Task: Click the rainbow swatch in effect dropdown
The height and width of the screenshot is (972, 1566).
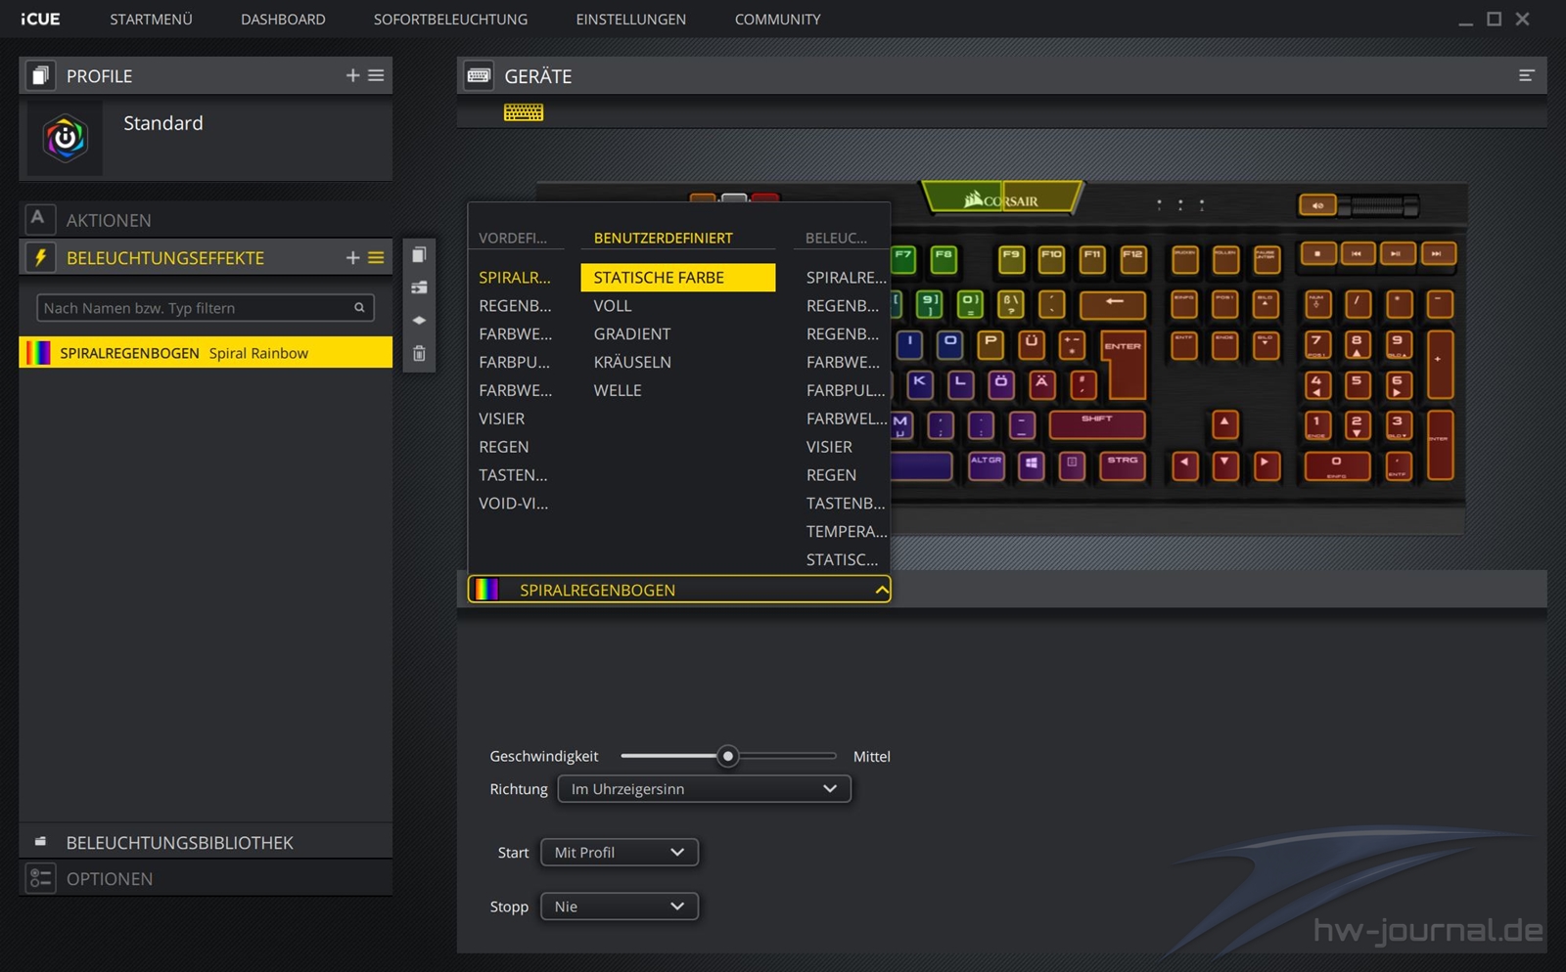Action: (486, 590)
